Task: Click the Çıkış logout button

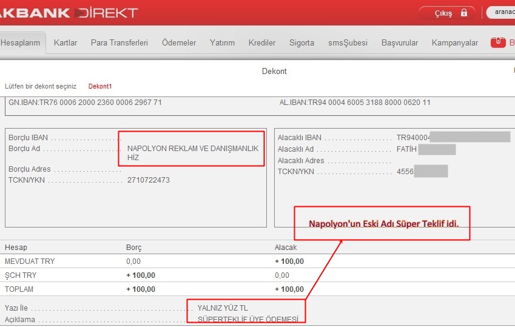Action: [x=447, y=13]
